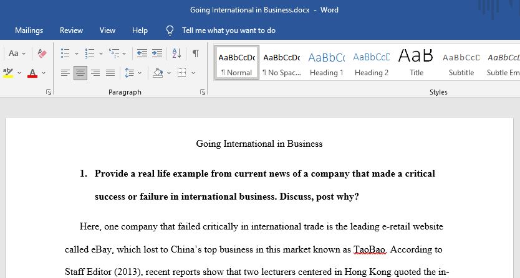Click the lightbulb Tell Me icon
Image resolution: width=520 pixels, height=278 pixels.
170,30
